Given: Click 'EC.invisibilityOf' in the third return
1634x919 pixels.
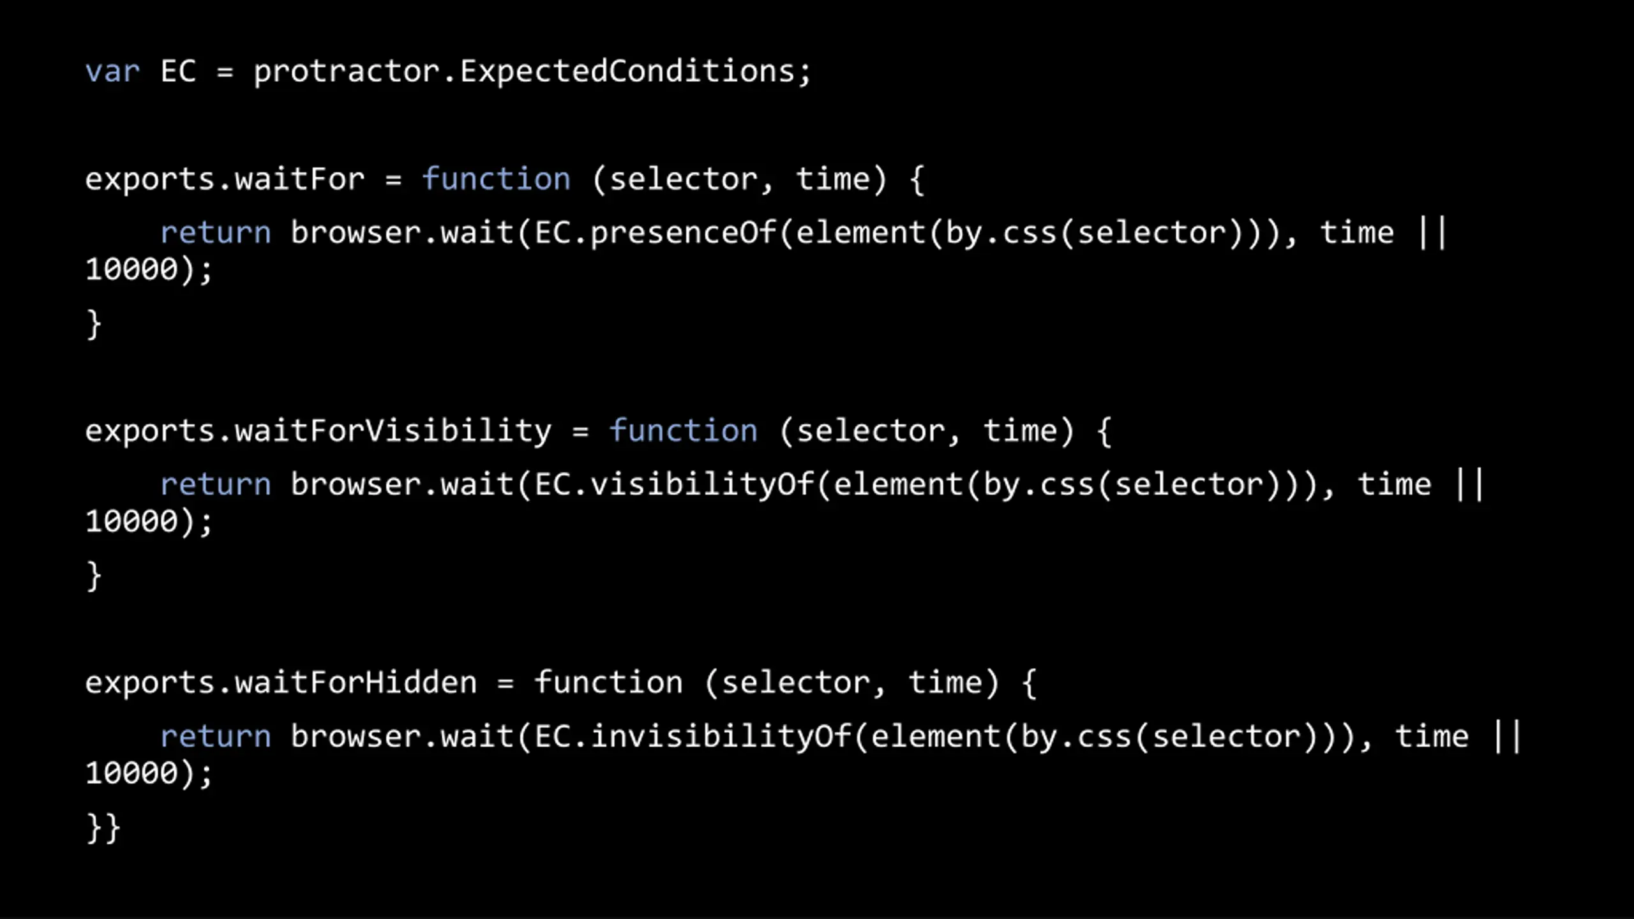Looking at the screenshot, I should [693, 737].
